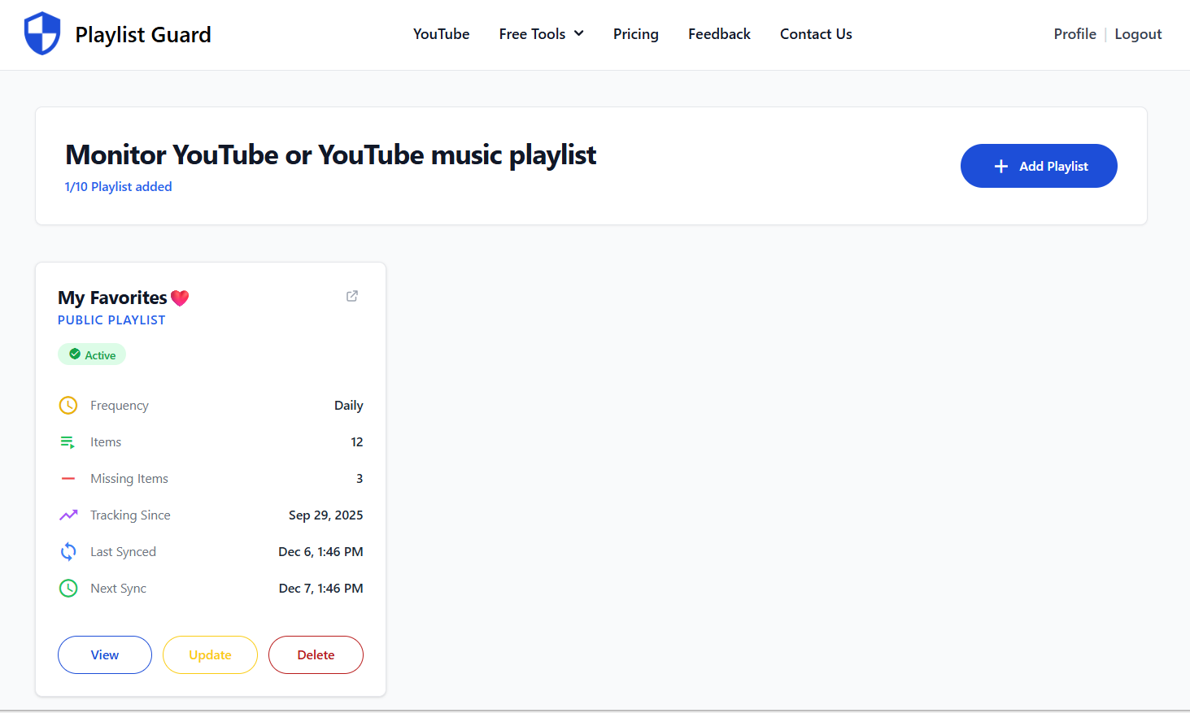The width and height of the screenshot is (1190, 713).
Task: Click the red dash icon beside Missing Items
Action: click(x=68, y=478)
